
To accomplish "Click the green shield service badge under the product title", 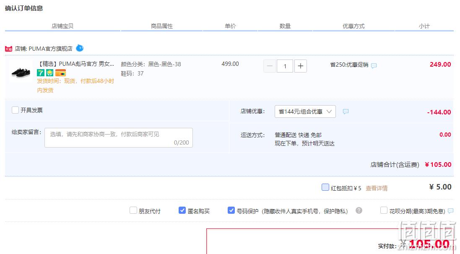I will tap(49, 73).
